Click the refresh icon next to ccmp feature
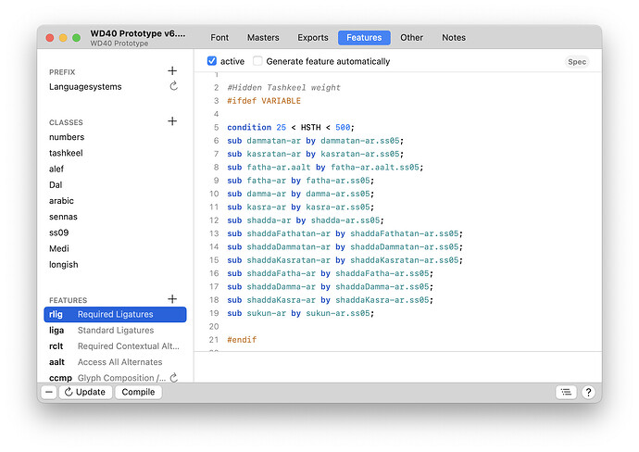 [173, 378]
